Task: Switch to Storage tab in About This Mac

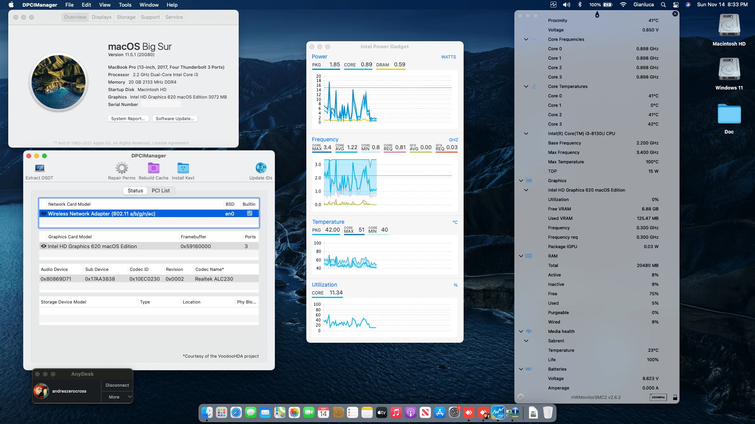Action: click(x=126, y=17)
